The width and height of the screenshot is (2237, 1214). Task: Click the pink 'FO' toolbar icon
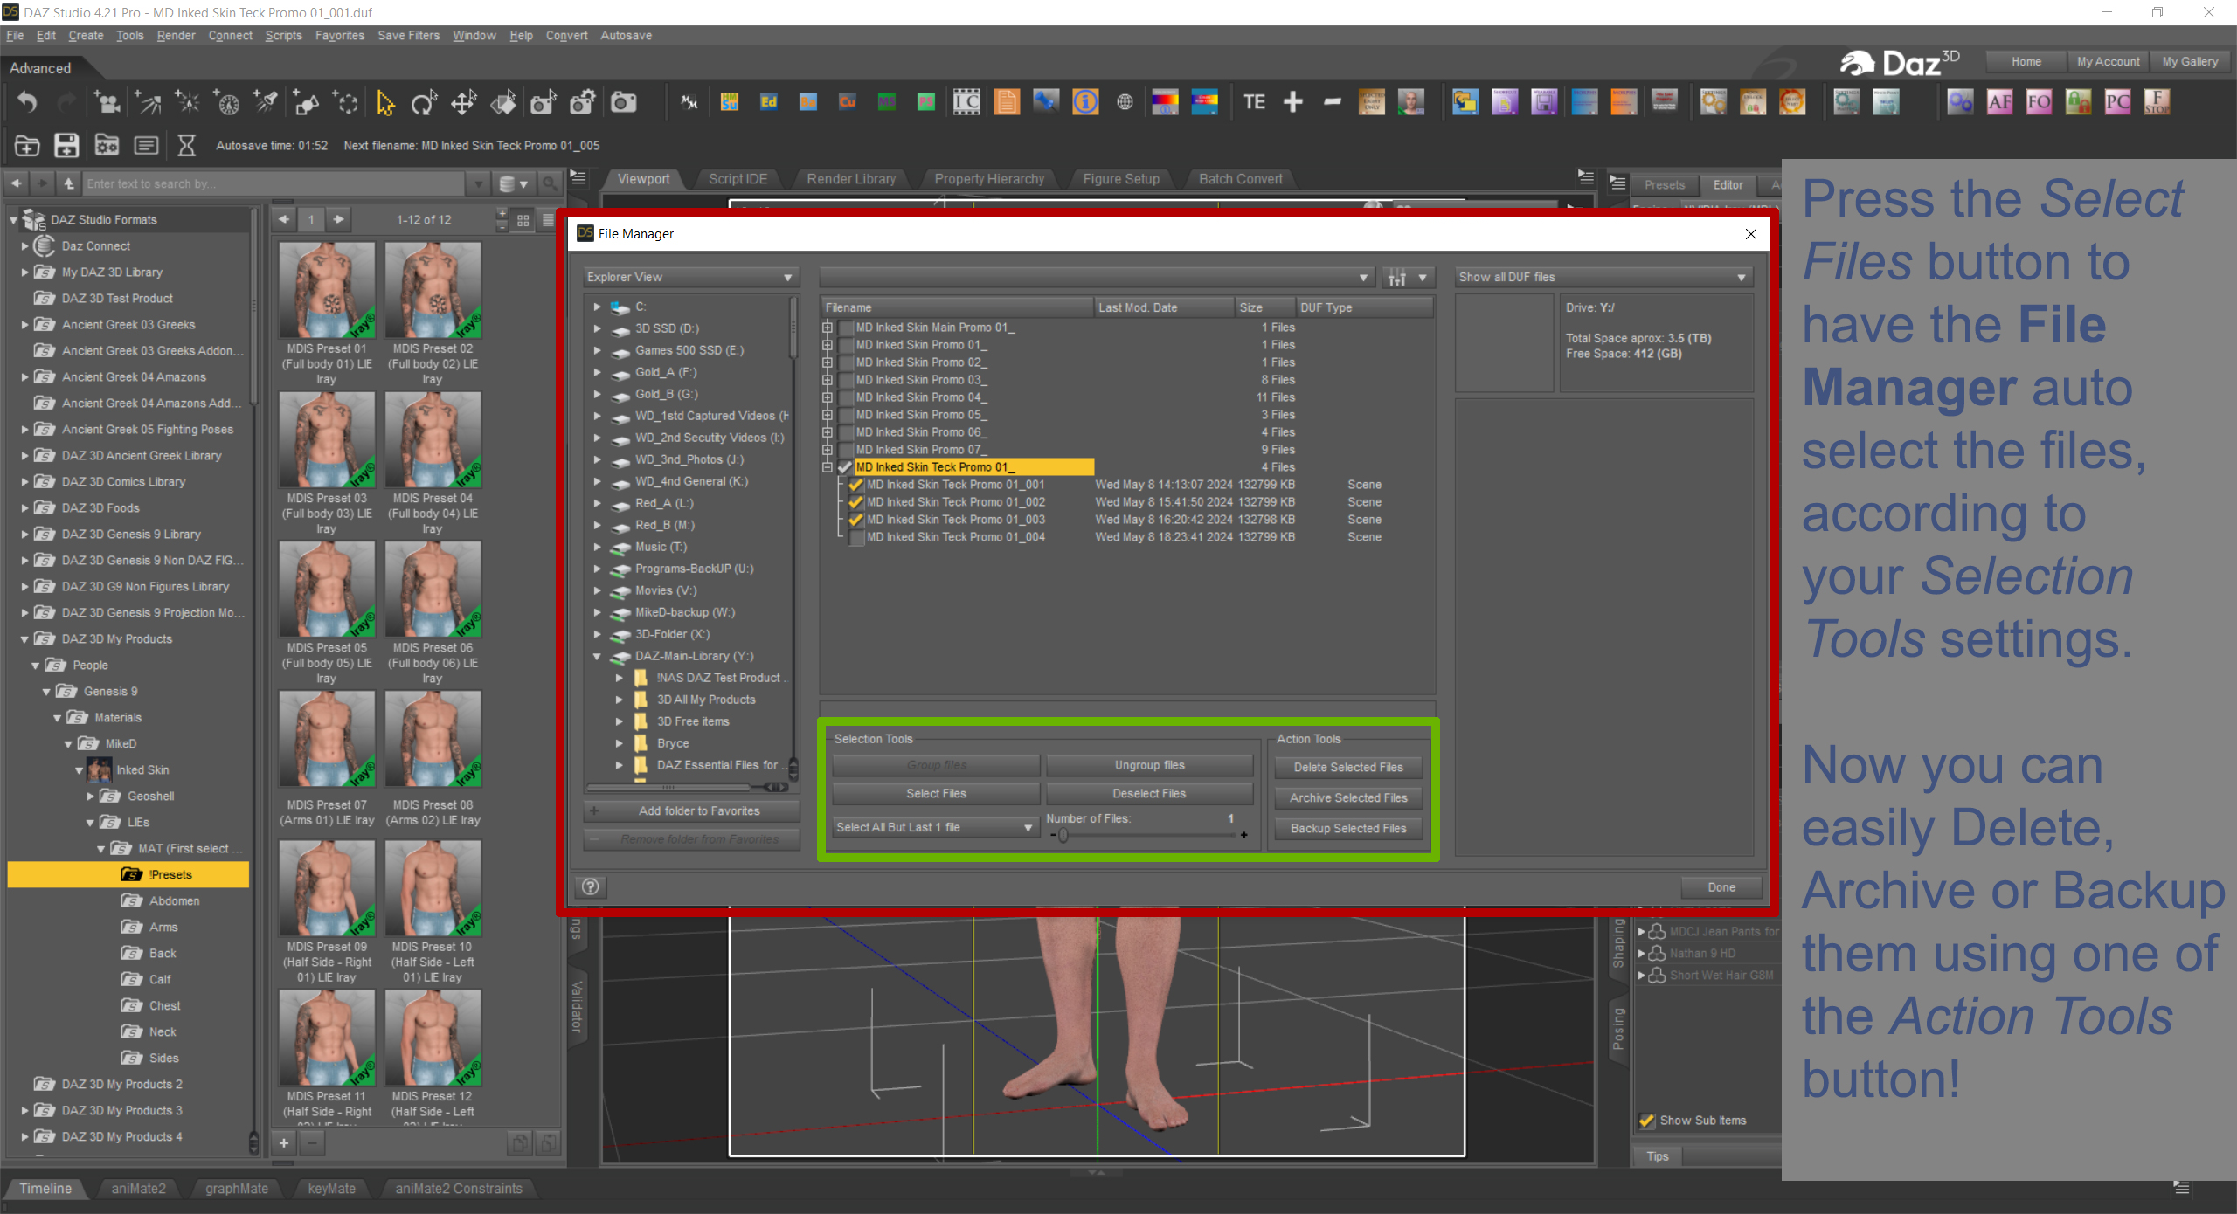coord(2040,103)
